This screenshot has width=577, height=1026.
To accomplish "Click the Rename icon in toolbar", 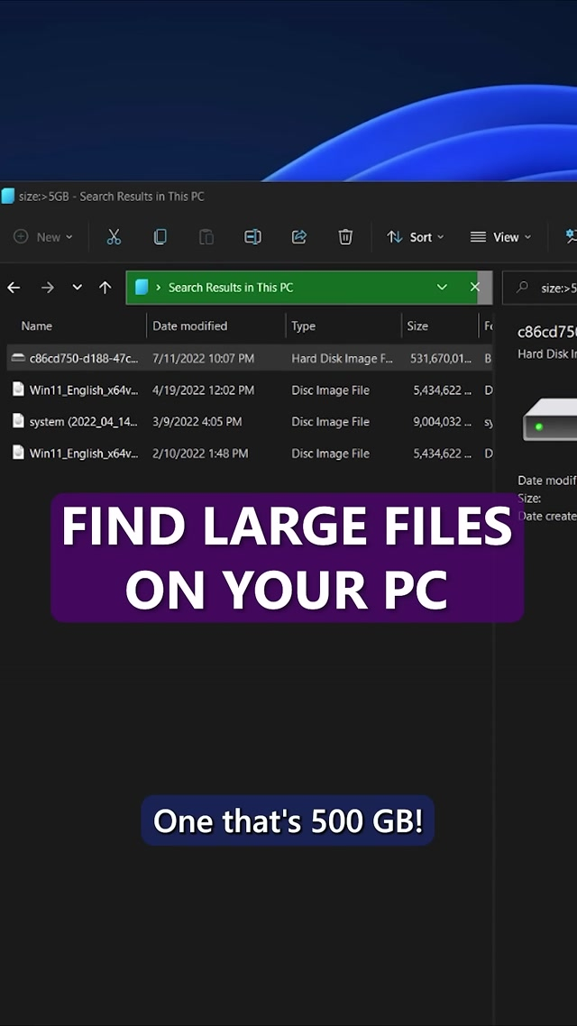I will click(x=252, y=237).
